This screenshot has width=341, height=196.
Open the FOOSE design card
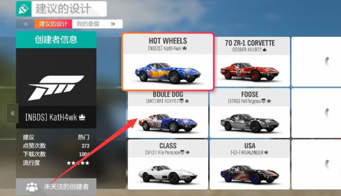coord(250,113)
